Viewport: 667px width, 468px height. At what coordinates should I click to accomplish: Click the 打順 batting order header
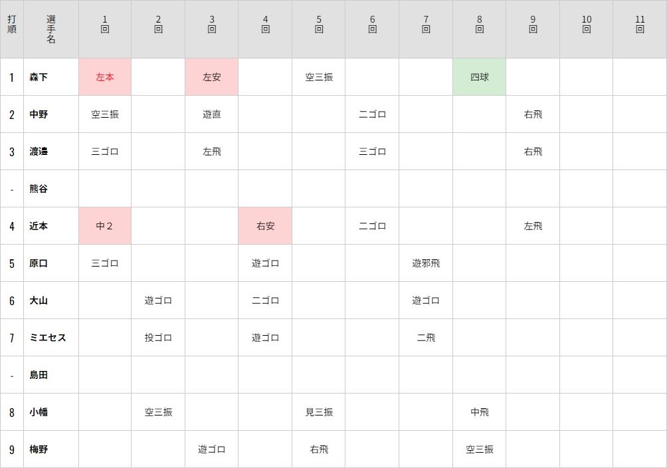[12, 25]
